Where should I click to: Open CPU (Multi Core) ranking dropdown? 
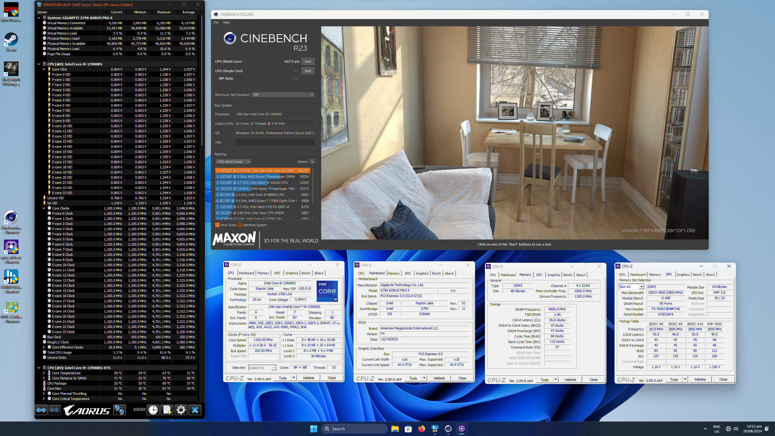tap(233, 162)
